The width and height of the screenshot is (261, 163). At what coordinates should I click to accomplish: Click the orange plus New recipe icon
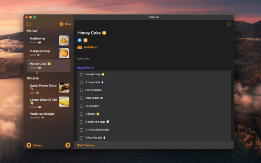[61, 24]
